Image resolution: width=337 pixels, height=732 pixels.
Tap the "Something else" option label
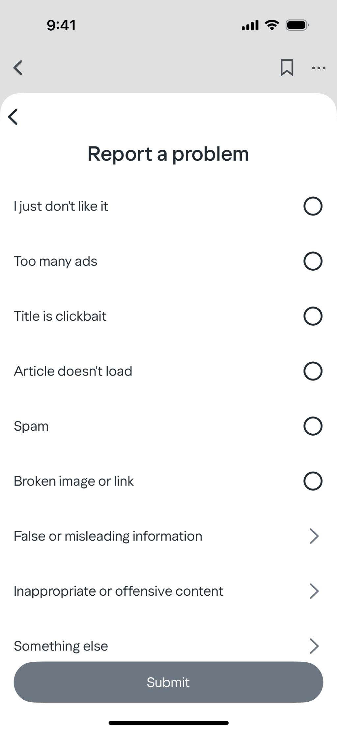[x=61, y=646]
